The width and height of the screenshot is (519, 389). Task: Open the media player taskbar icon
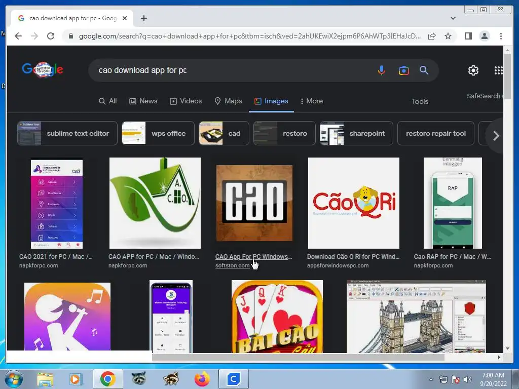76,379
